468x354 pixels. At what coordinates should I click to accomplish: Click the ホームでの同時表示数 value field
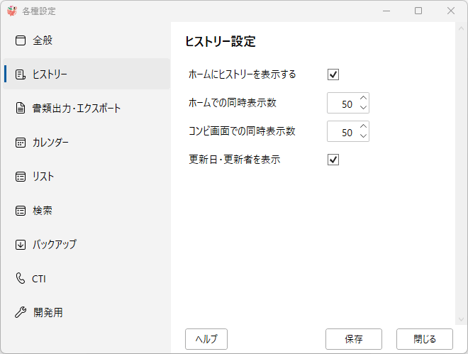[x=342, y=103]
